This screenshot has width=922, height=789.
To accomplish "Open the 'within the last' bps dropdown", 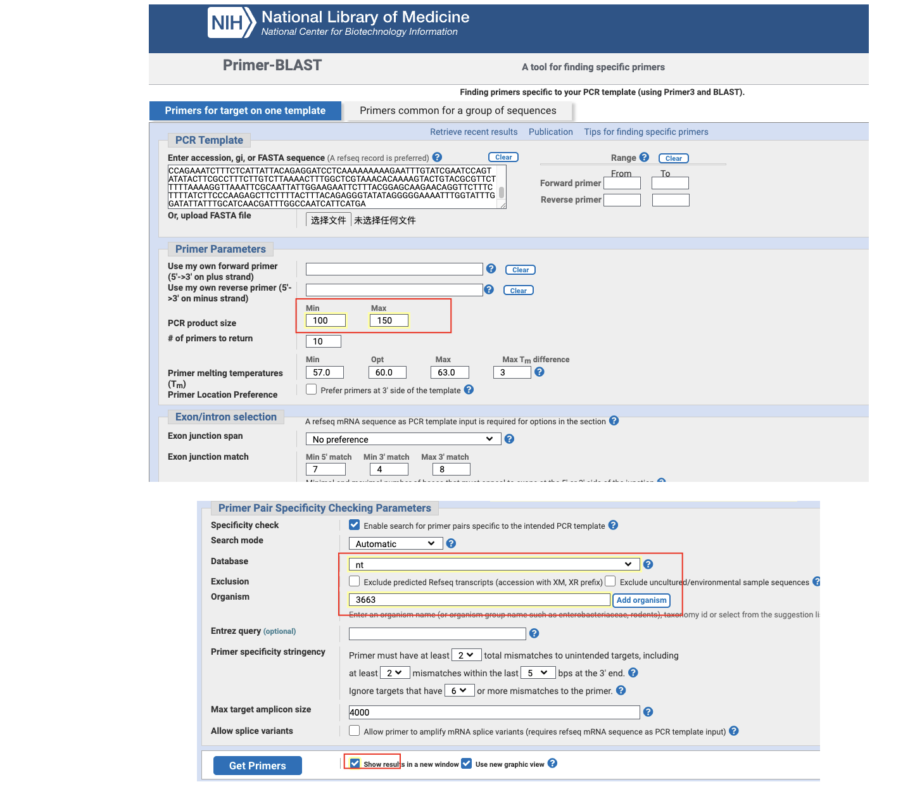I will [x=538, y=672].
